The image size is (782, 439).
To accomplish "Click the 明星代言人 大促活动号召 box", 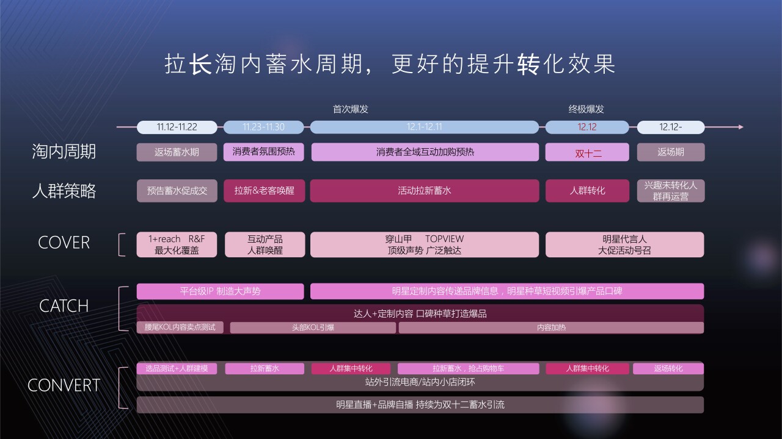I will pyautogui.click(x=624, y=244).
